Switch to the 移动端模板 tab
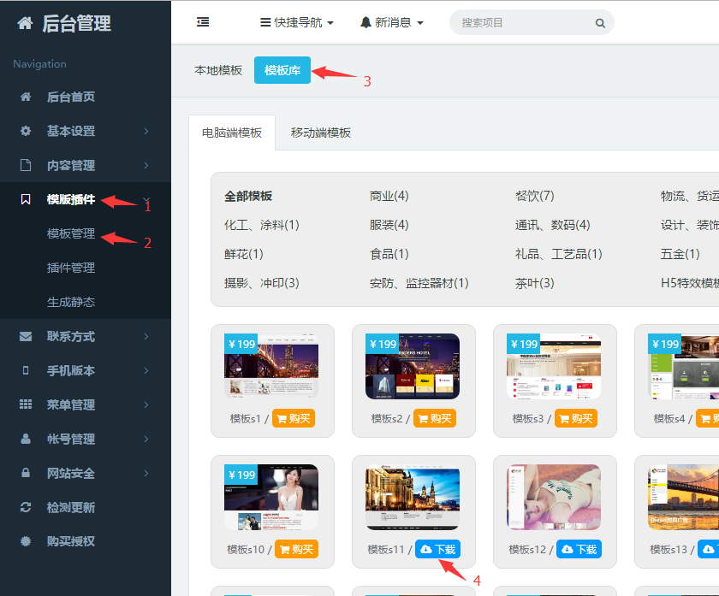 click(321, 133)
